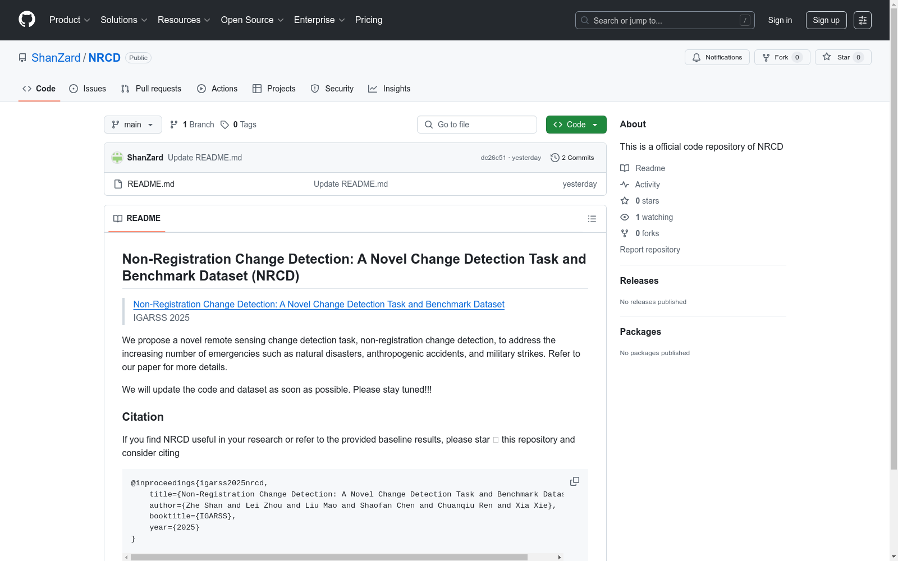This screenshot has width=898, height=561.
Task: Click the Public badge label
Action: pyautogui.click(x=138, y=58)
